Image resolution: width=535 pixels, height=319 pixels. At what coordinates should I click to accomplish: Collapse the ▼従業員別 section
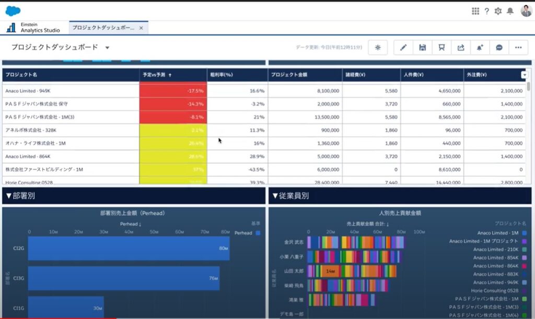click(290, 196)
